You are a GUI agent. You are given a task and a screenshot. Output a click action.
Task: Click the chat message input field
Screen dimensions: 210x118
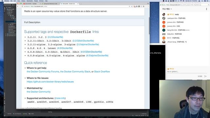click(x=187, y=72)
